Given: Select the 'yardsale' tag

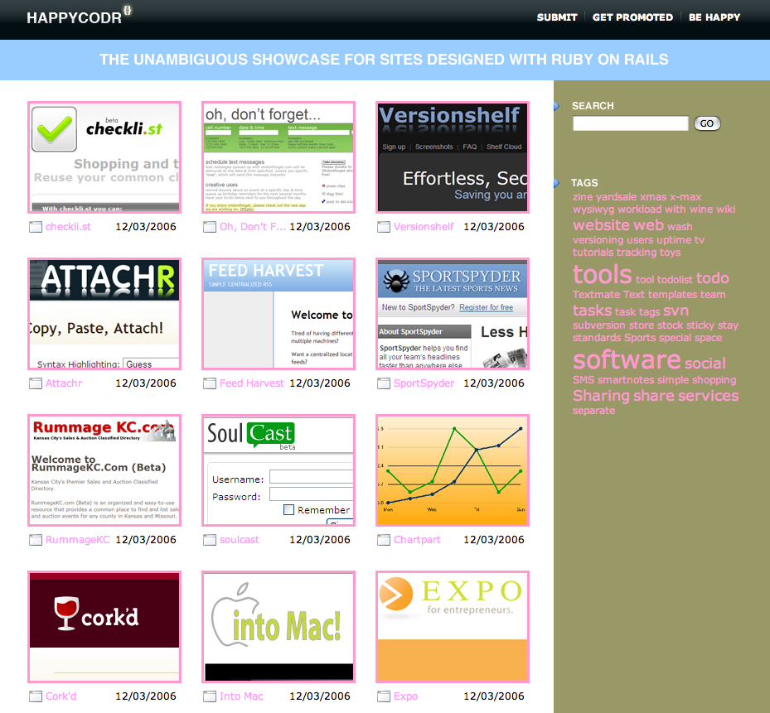Looking at the screenshot, I should point(617,197).
